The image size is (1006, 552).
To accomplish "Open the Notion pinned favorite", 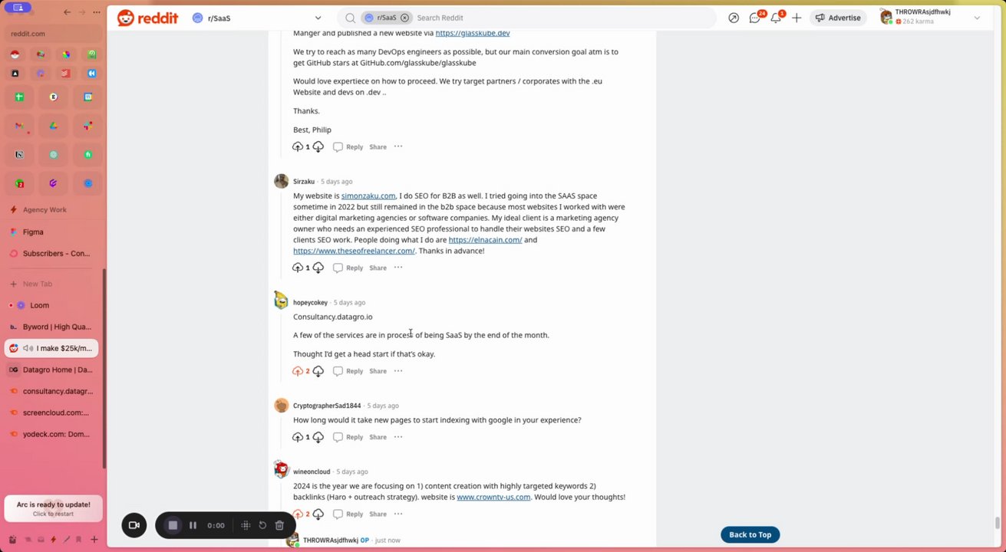I will click(x=19, y=155).
